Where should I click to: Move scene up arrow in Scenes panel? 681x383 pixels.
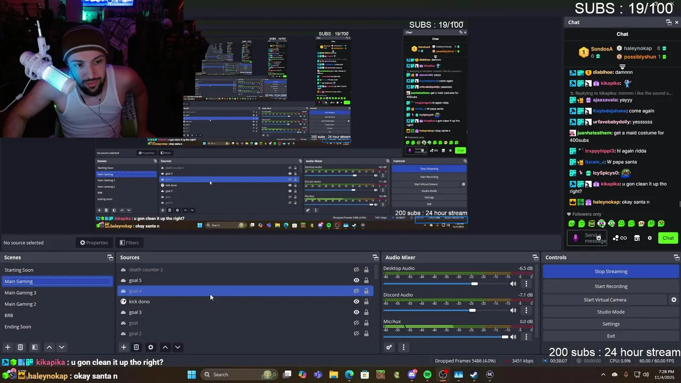point(49,347)
